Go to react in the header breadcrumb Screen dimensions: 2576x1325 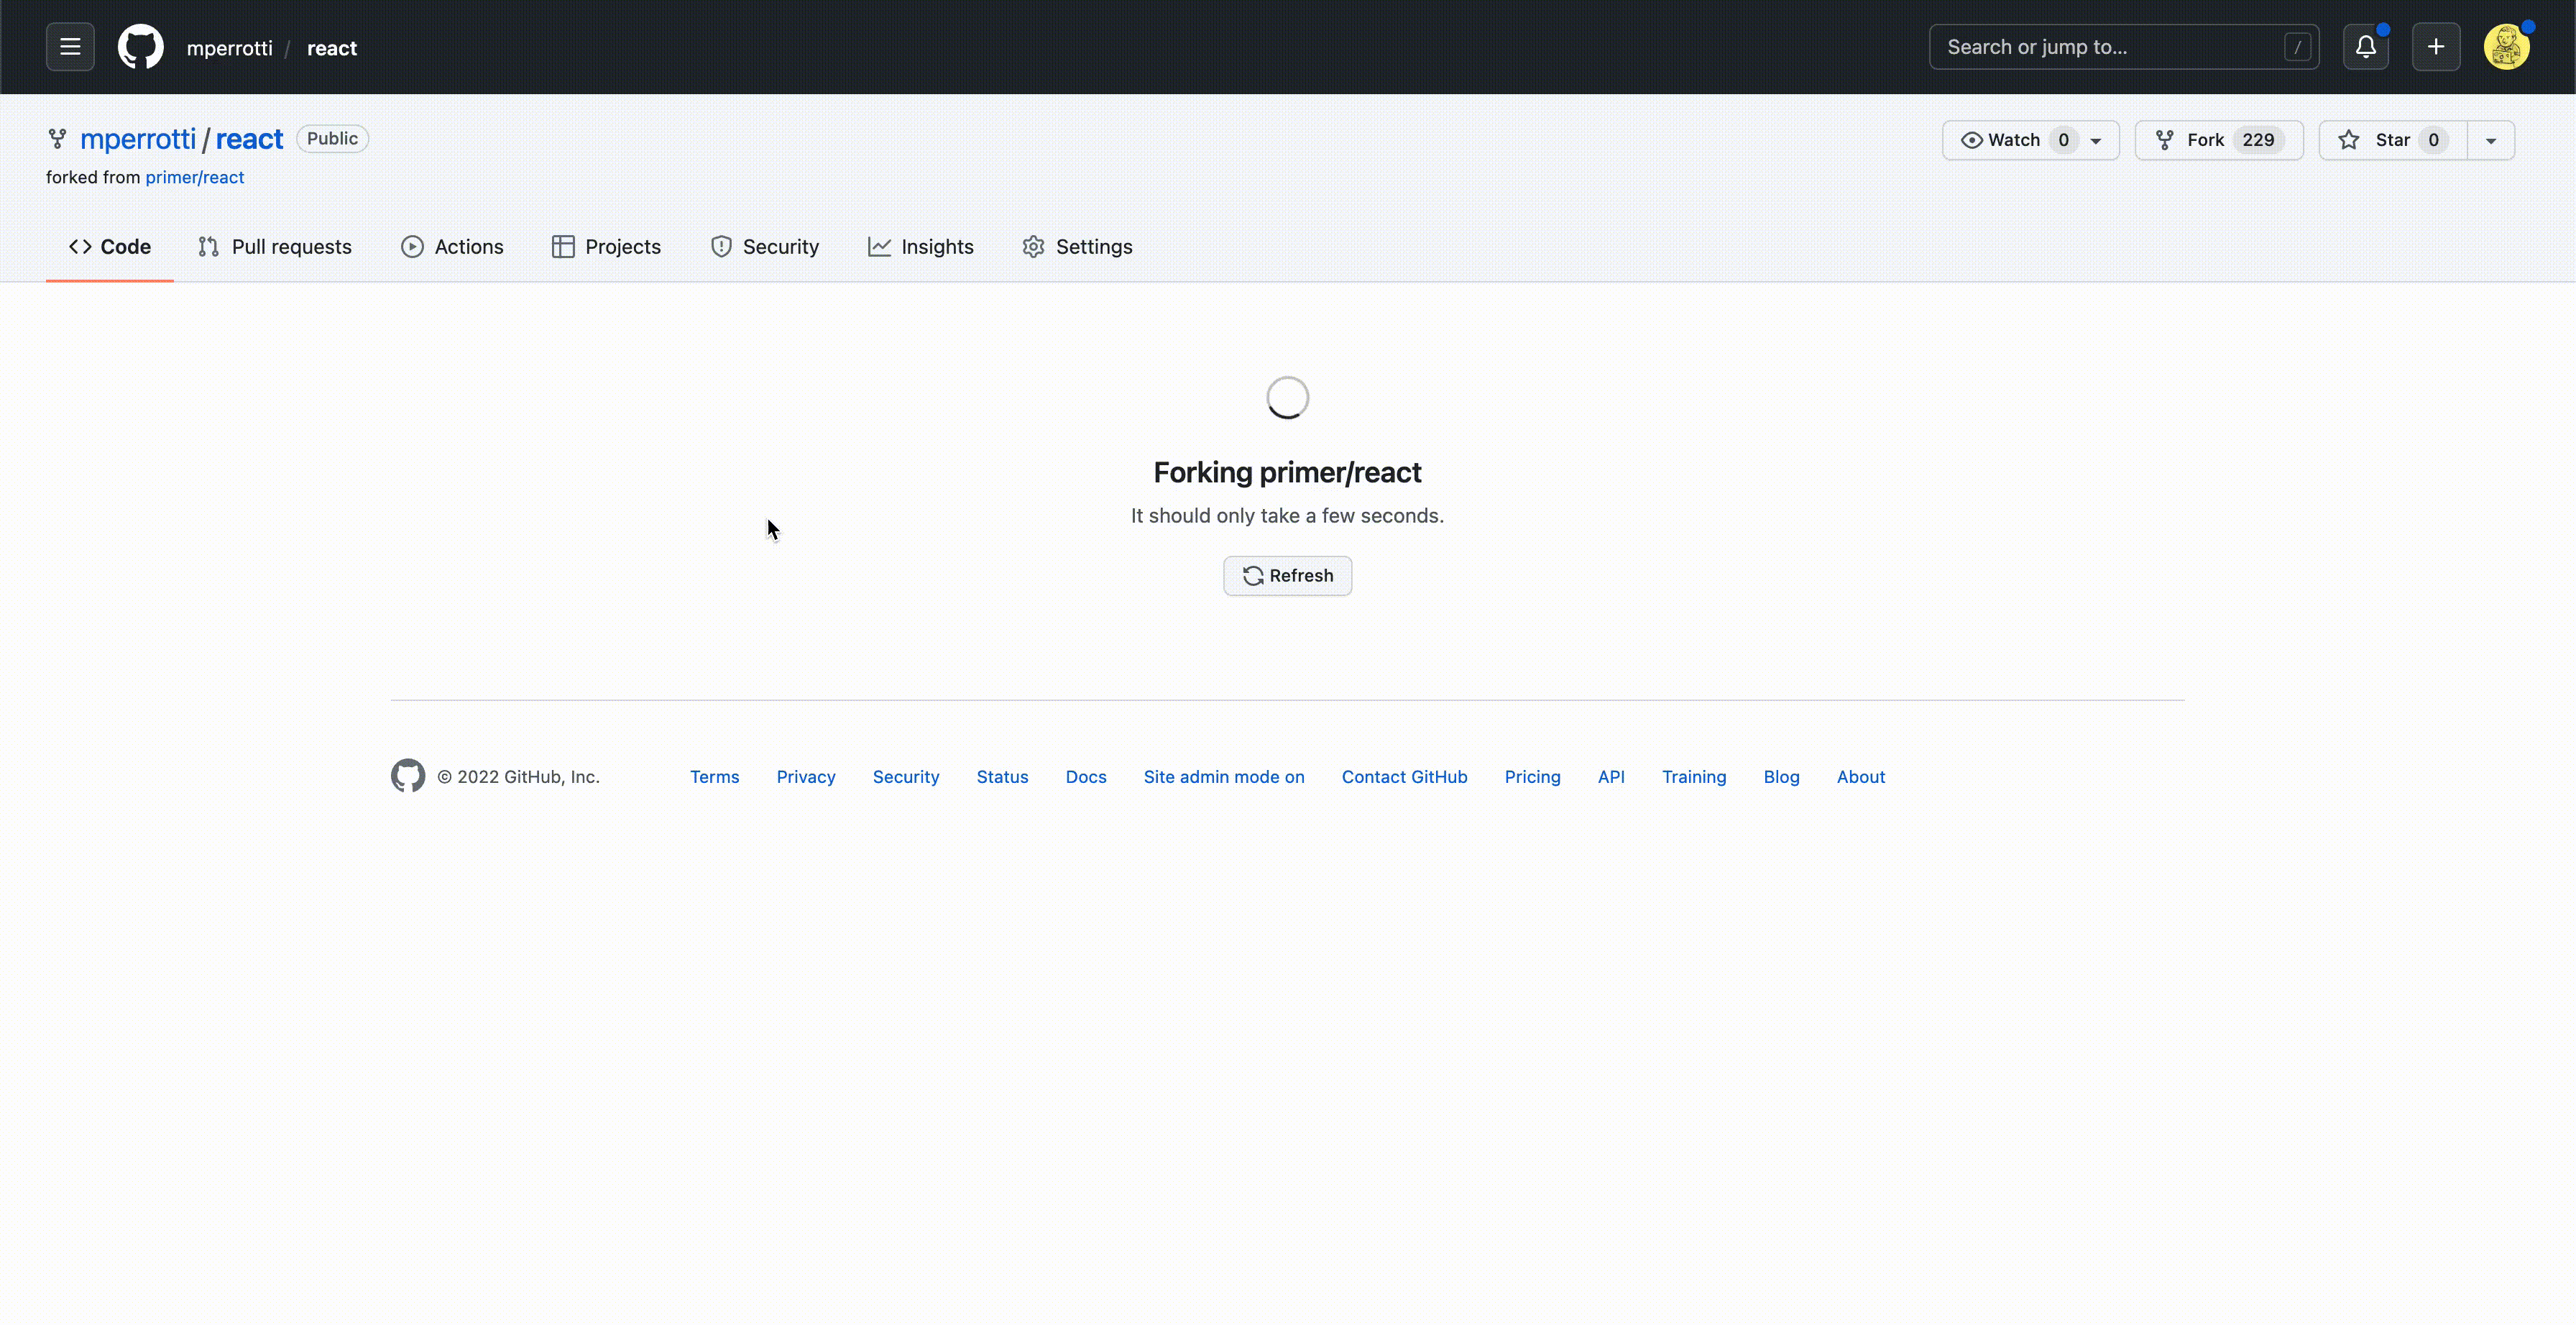[332, 48]
